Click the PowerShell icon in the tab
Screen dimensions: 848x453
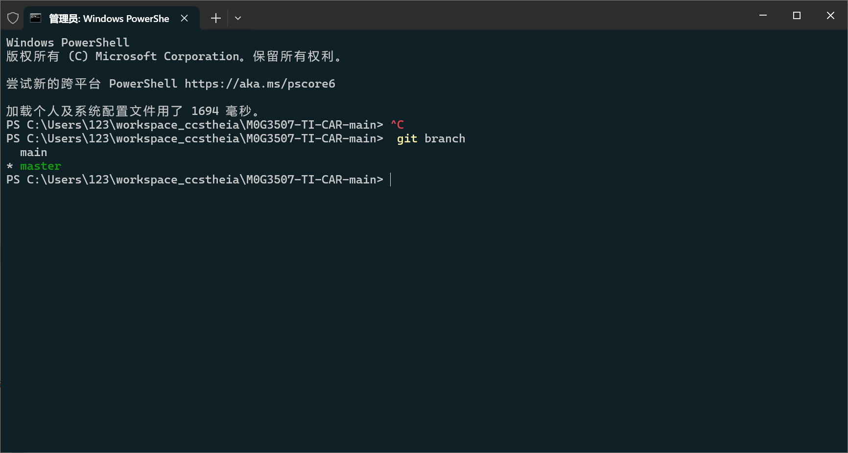[36, 19]
